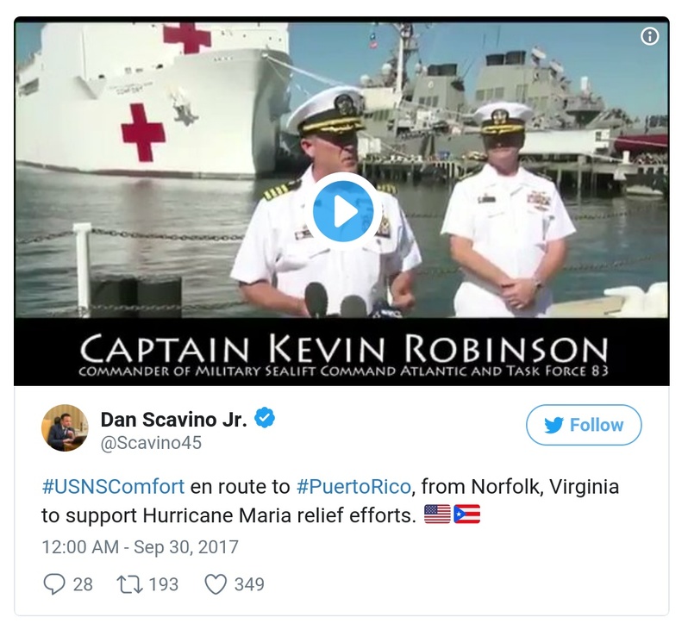Open the #PuertoRico hashtag
688x636 pixels.
(353, 486)
